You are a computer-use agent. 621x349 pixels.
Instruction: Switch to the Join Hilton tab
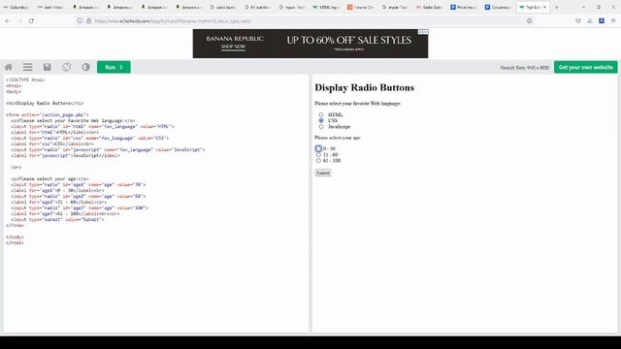coord(50,7)
